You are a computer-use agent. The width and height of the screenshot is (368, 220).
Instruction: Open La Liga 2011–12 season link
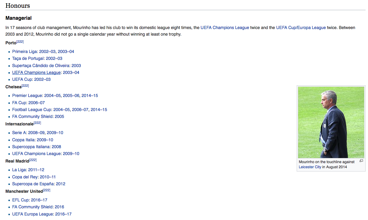click(x=36, y=170)
